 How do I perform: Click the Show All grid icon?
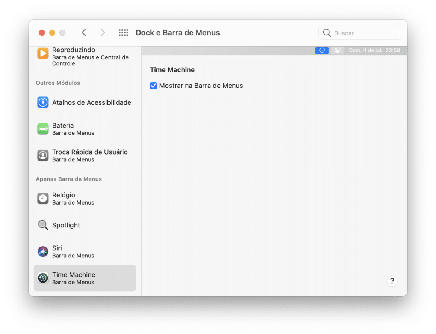click(123, 32)
